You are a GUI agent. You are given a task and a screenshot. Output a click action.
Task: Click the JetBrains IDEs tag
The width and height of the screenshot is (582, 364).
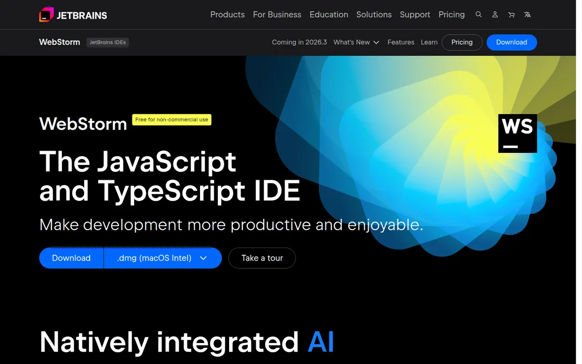click(x=108, y=42)
